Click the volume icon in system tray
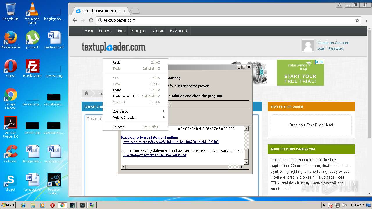The height and width of the screenshot is (209, 372). 344,205
